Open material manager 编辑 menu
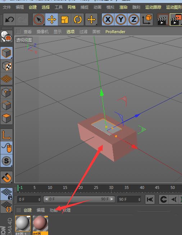Screen dimensions: 182x235 [40, 210]
